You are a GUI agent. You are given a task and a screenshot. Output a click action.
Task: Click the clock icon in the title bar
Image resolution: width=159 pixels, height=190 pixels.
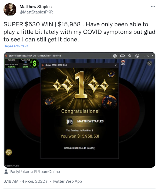[x=137, y=56]
